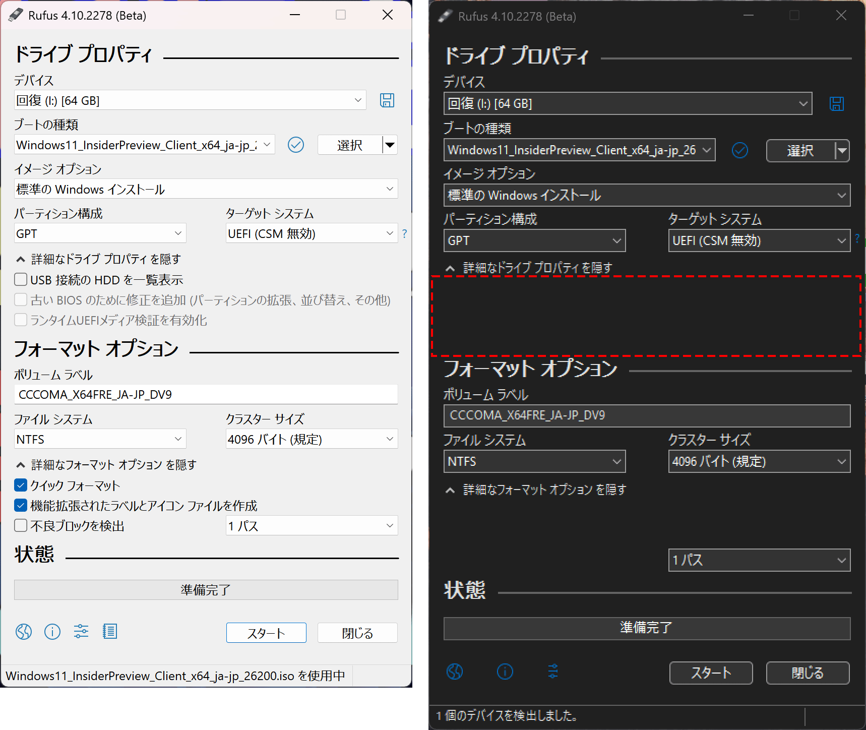The height and width of the screenshot is (730, 866).
Task: Open the NTFS file system dropdown in the light window
Action: pos(100,439)
